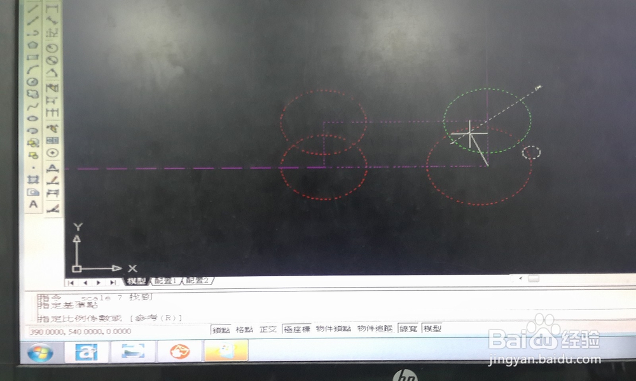Open the Tolerance dimension tool
Screen dimensions: 636x381
pyautogui.click(x=52, y=140)
